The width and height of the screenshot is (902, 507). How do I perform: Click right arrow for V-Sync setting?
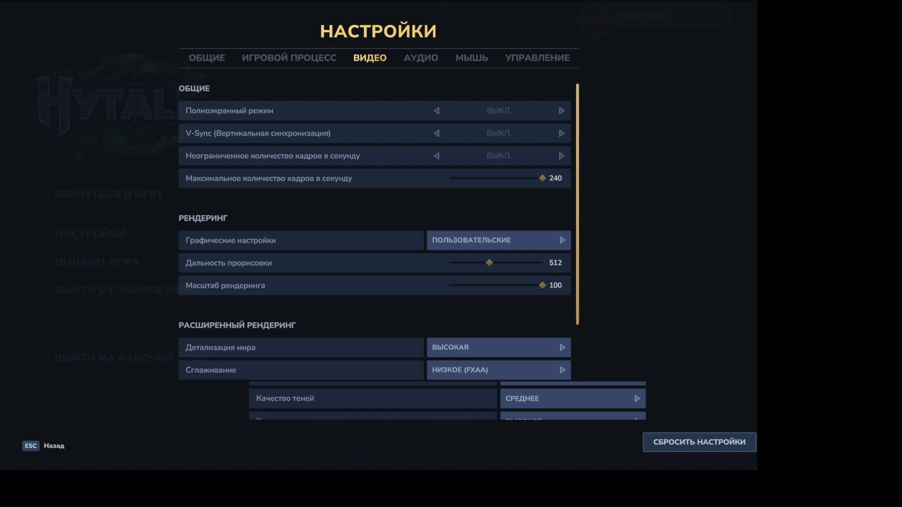click(x=561, y=133)
